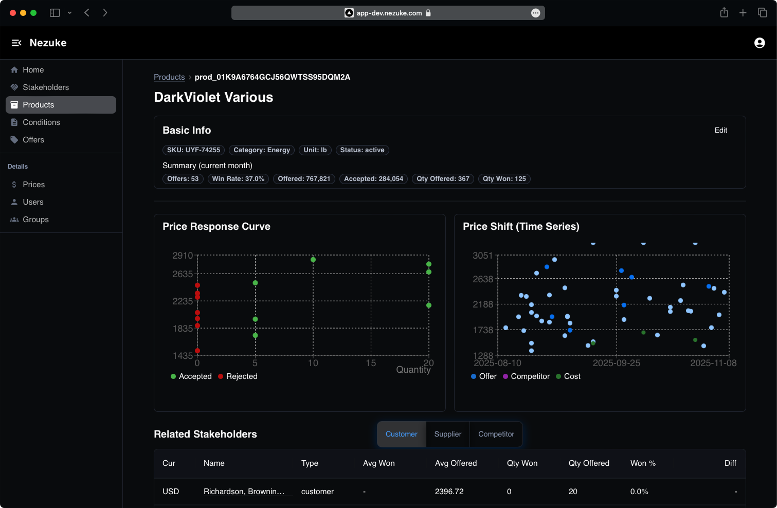
Task: Select Stakeholders from the sidebar
Action: [46, 87]
